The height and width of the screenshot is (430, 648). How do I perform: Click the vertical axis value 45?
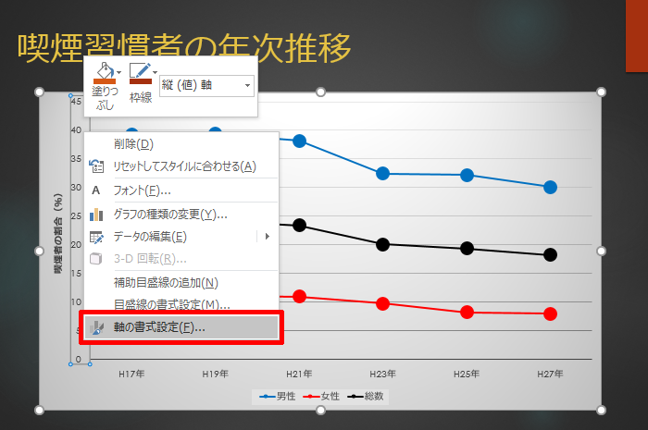tap(76, 102)
